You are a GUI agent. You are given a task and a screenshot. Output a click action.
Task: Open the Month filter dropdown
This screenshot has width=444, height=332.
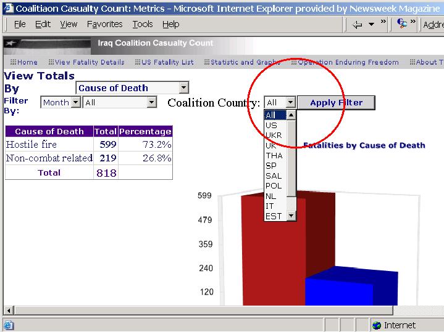click(61, 102)
